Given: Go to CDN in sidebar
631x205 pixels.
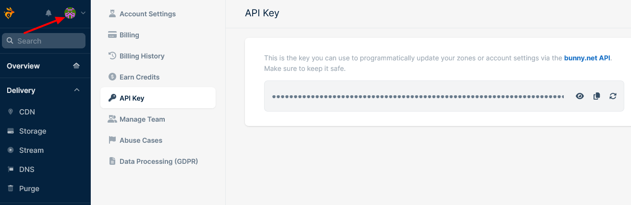Looking at the screenshot, I should tap(27, 112).
